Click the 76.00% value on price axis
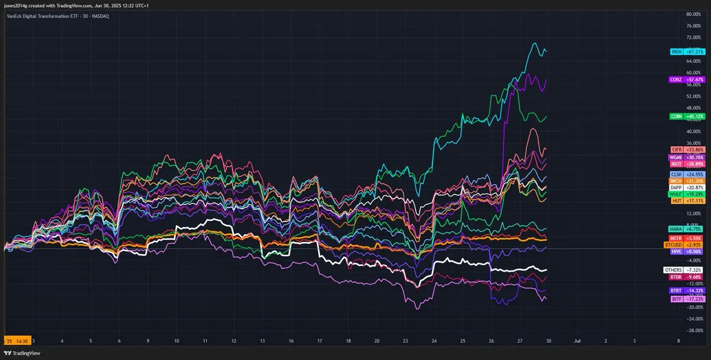This screenshot has height=360, width=711. tap(695, 26)
